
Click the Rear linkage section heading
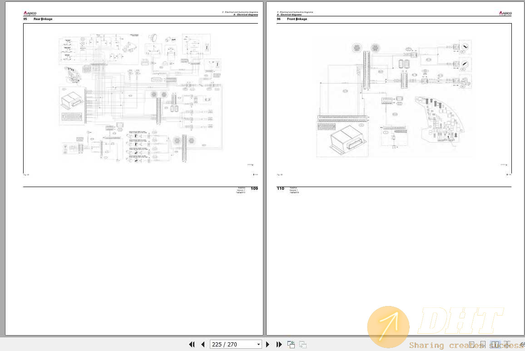(43, 19)
